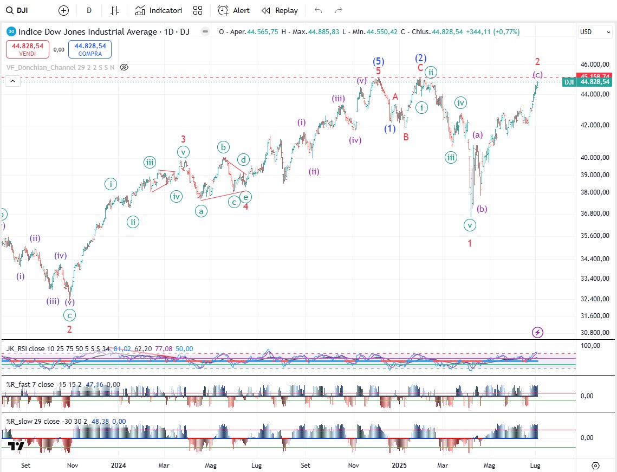Image resolution: width=617 pixels, height=472 pixels.
Task: Toggle visibility of VF_Donchian_Channel indicator
Action: click(124, 67)
